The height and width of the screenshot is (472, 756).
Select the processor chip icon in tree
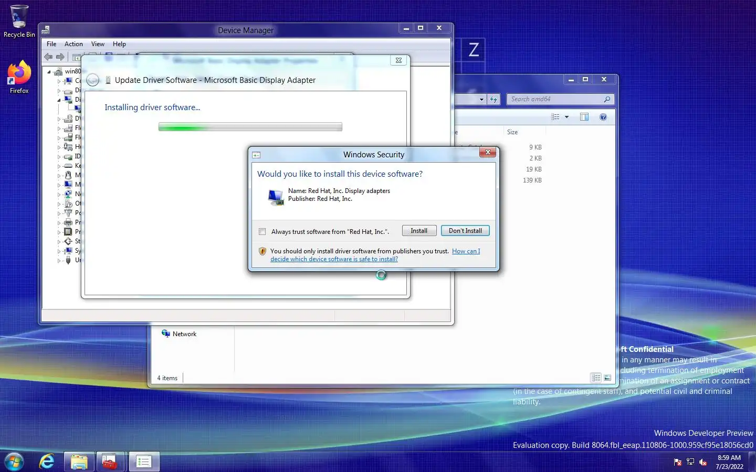click(68, 232)
